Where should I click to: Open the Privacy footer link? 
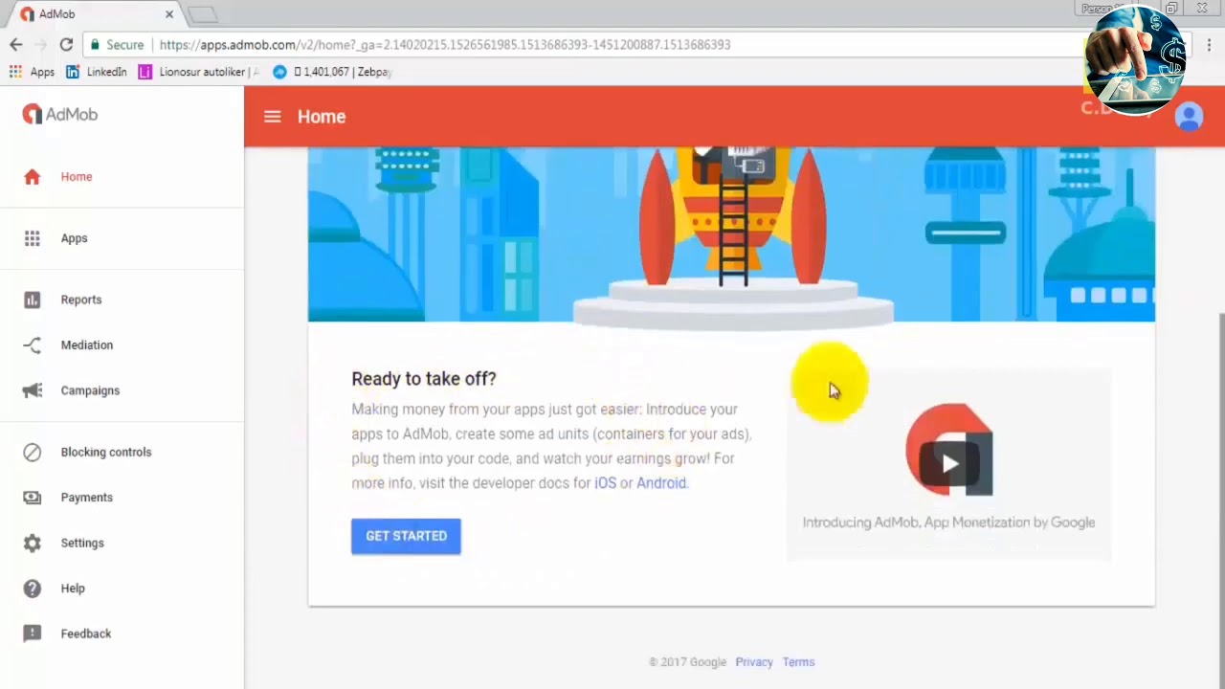pyautogui.click(x=754, y=662)
